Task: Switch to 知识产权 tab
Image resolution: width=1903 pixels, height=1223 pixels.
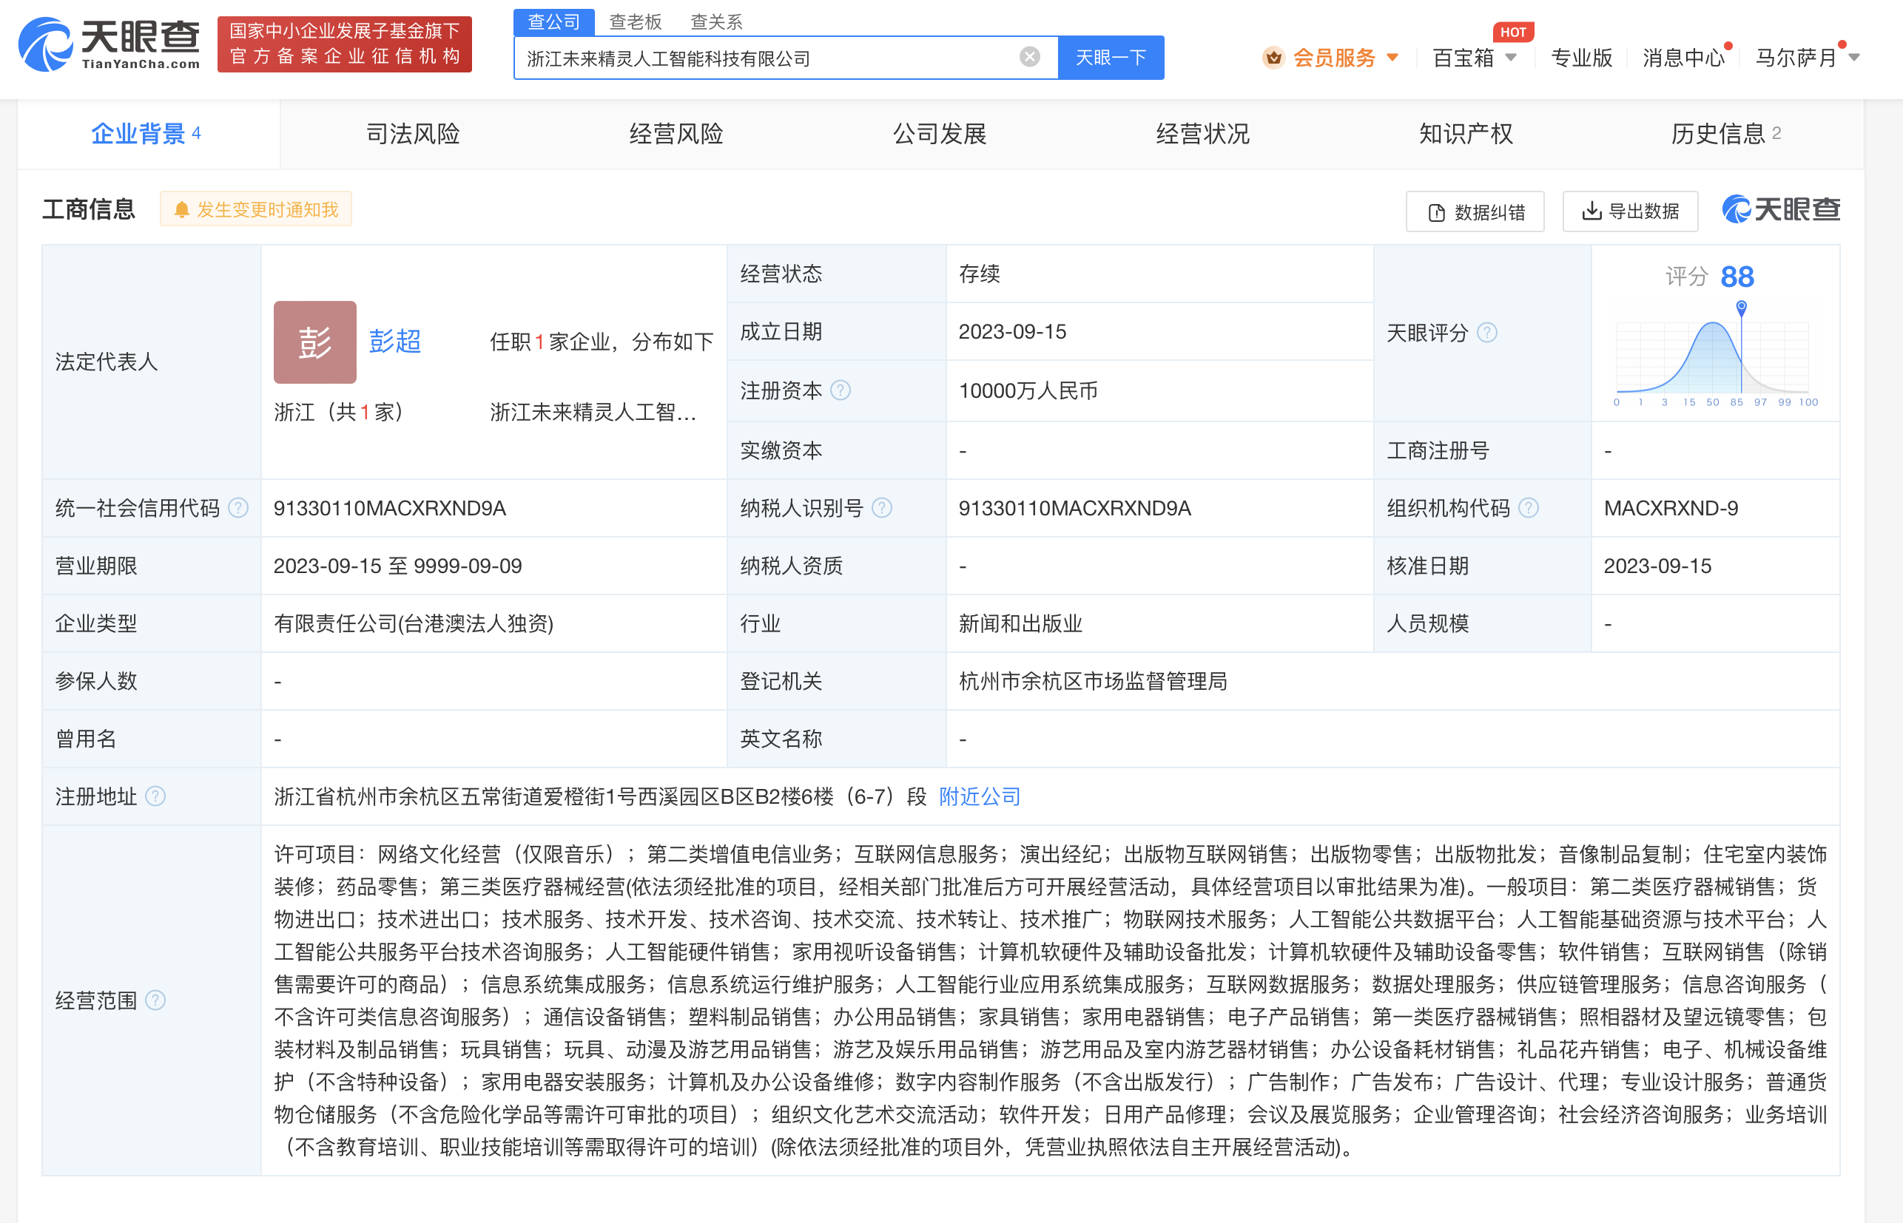Action: point(1466,133)
